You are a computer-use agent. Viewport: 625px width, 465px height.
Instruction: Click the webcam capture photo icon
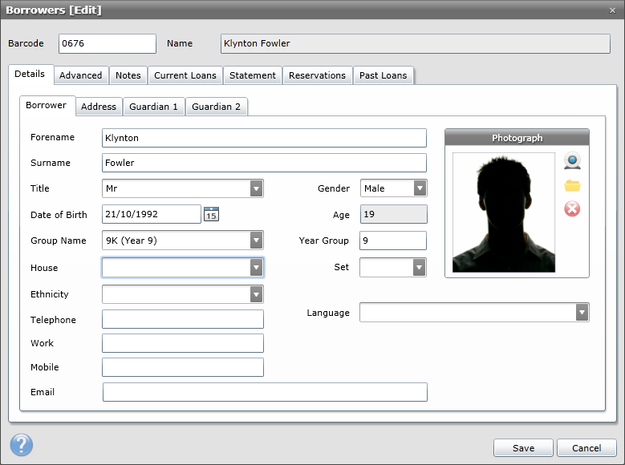pos(572,162)
